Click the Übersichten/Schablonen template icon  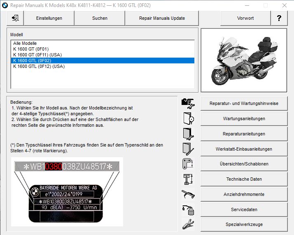pyautogui.click(x=188, y=164)
